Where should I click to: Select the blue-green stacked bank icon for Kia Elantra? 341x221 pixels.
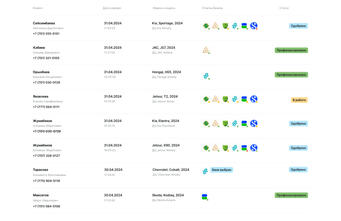pos(244,124)
